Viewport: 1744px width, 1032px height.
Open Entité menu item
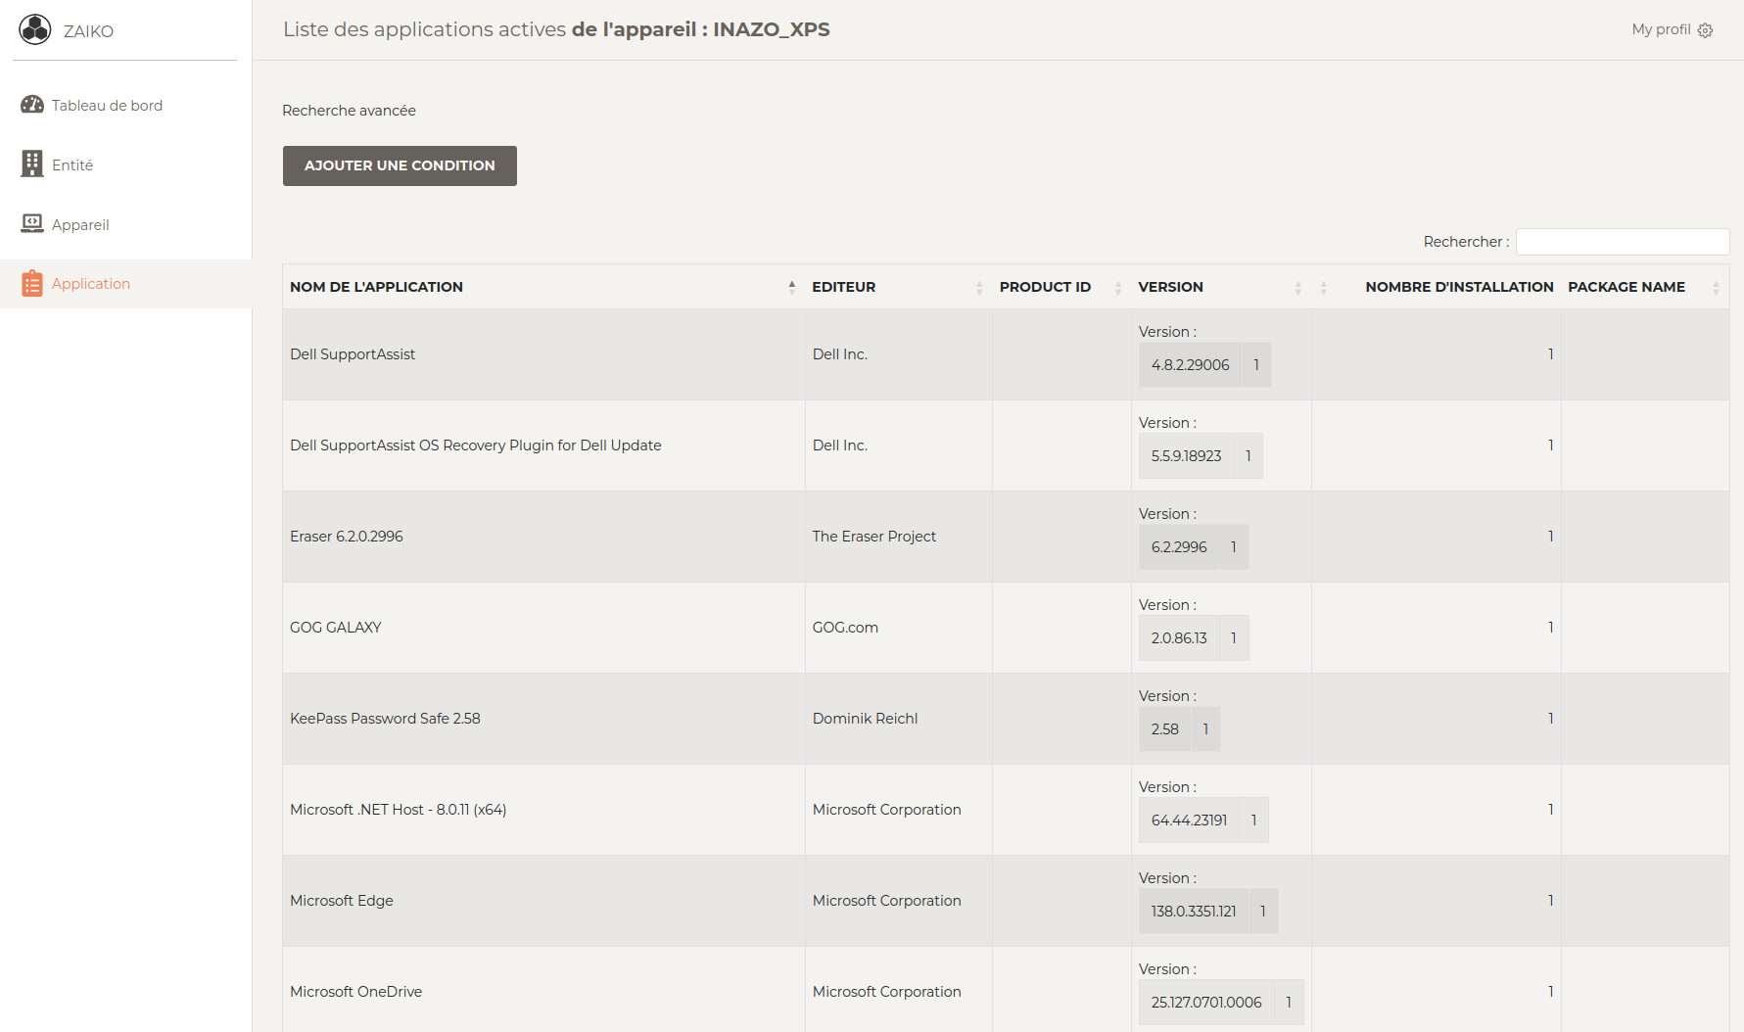tap(72, 164)
